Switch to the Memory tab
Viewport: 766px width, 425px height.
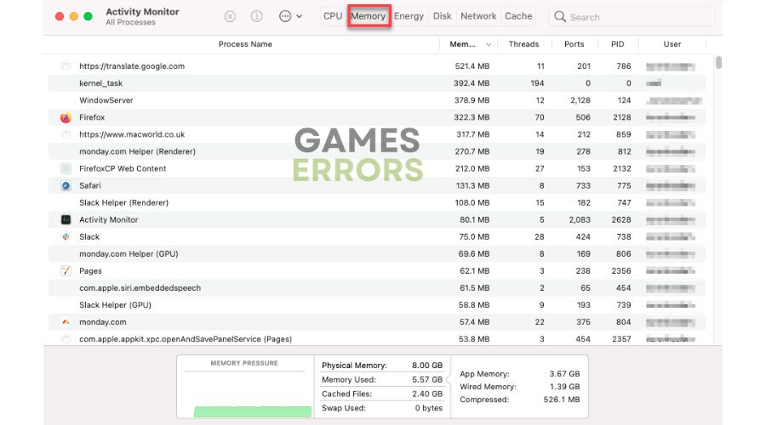tap(369, 16)
